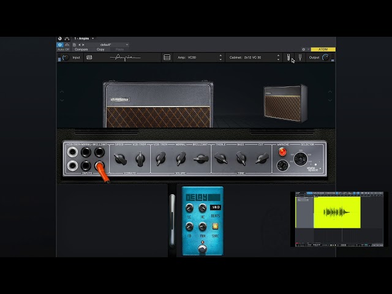Image resolution: width=392 pixels, height=294 pixels.
Task: Open the Delay Beats value display
Action: tap(216, 207)
